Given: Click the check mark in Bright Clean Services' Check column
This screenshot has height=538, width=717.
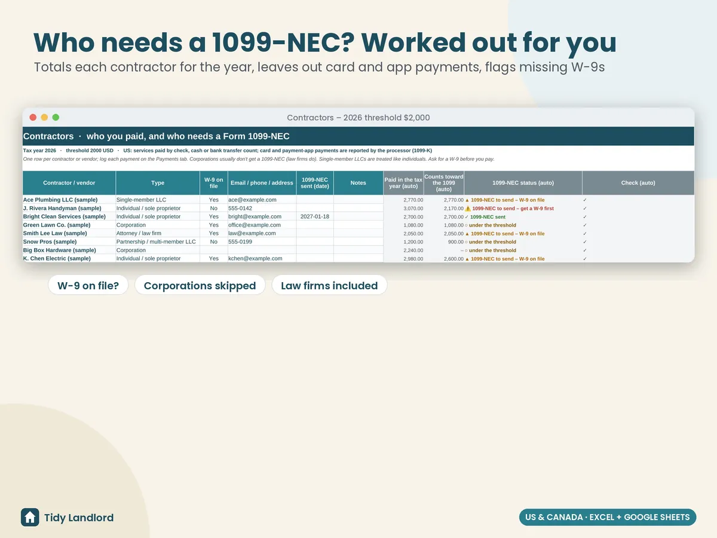Looking at the screenshot, I should pos(585,217).
